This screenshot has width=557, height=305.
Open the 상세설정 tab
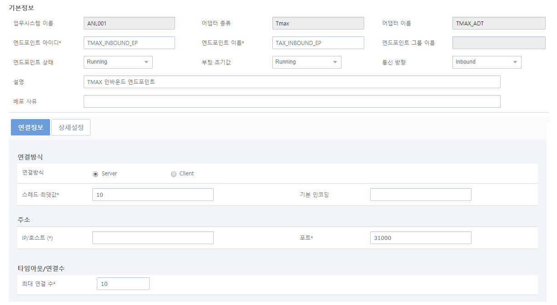pos(71,127)
